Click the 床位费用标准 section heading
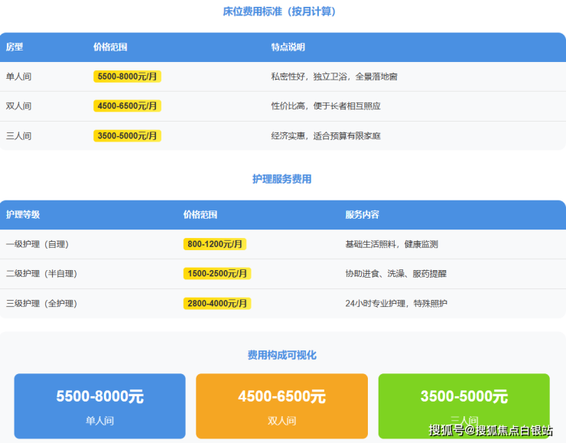Screen dimensions: 566x443 [284, 12]
